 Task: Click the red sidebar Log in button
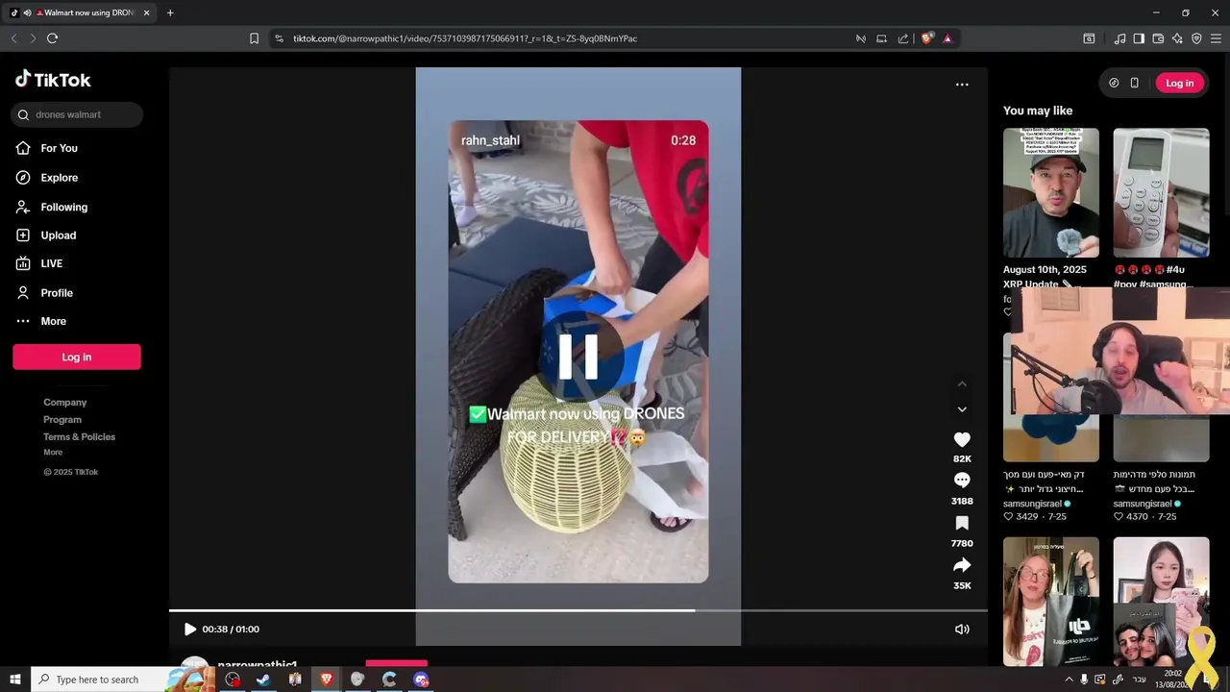(x=77, y=357)
